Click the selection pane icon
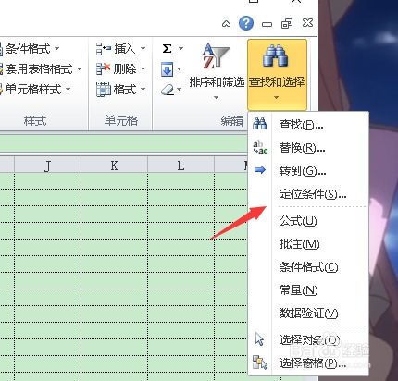 [260, 363]
